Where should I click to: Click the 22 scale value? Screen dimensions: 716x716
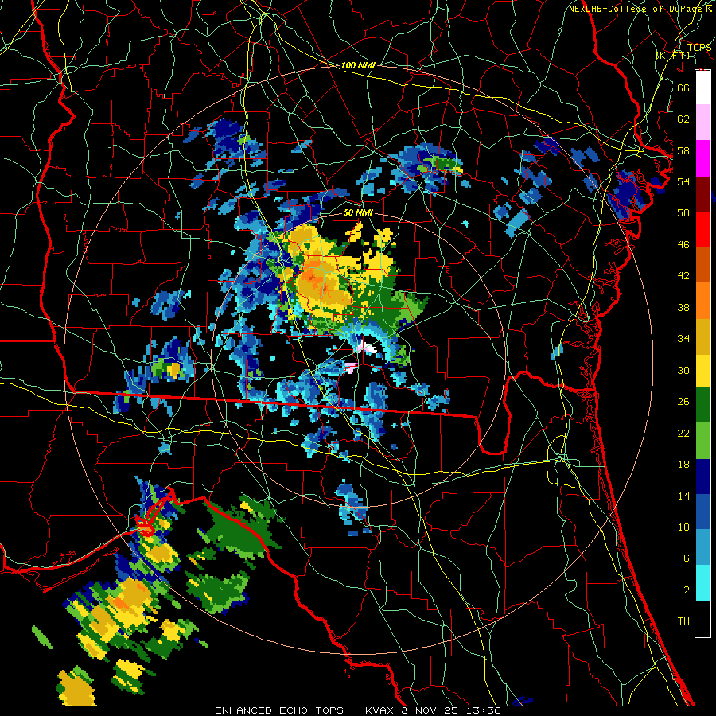pyautogui.click(x=683, y=433)
